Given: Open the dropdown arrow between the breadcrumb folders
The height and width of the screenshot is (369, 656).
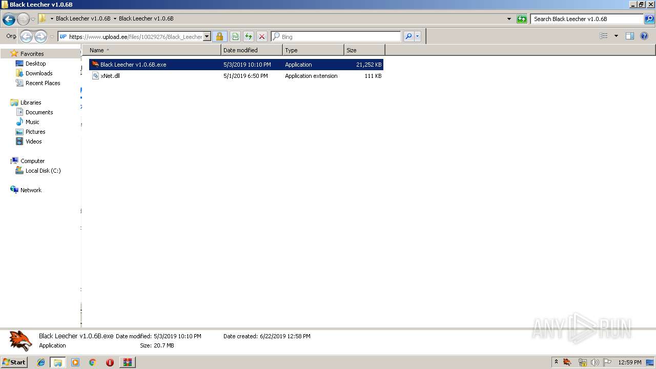Looking at the screenshot, I should pyautogui.click(x=115, y=19).
